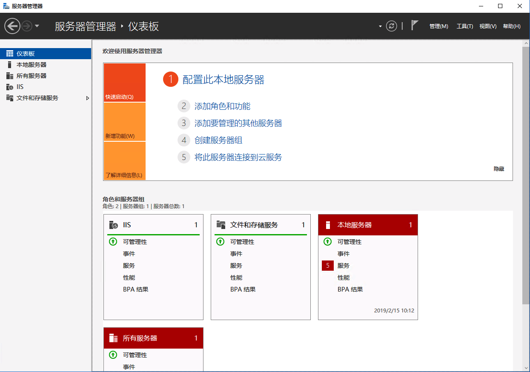530x372 pixels.
Task: Open the 创建服务器组 link
Action: click(x=218, y=140)
